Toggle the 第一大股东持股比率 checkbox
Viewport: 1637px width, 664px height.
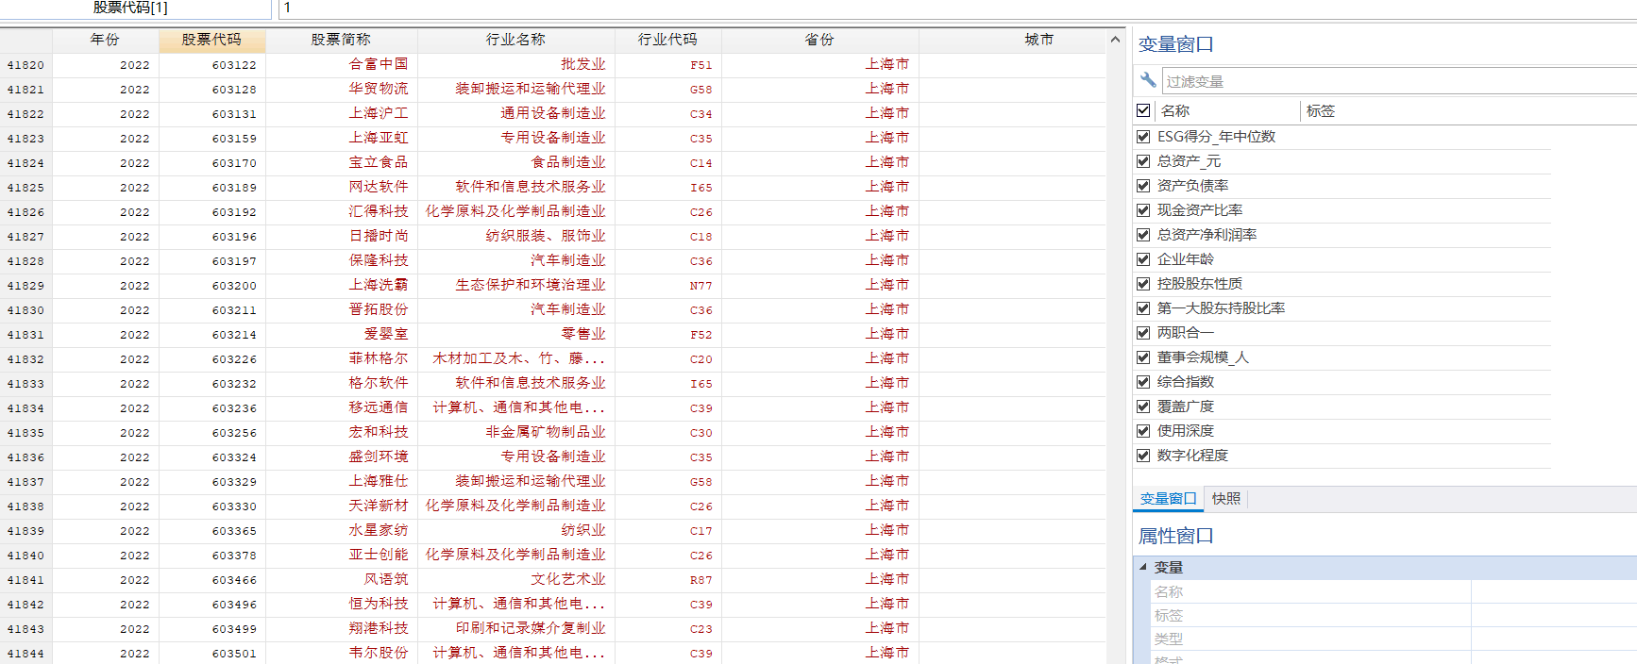pos(1143,308)
